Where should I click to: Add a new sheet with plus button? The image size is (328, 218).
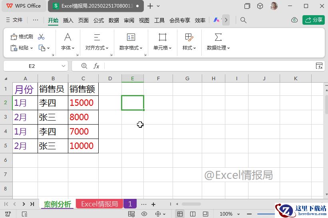tap(153, 204)
